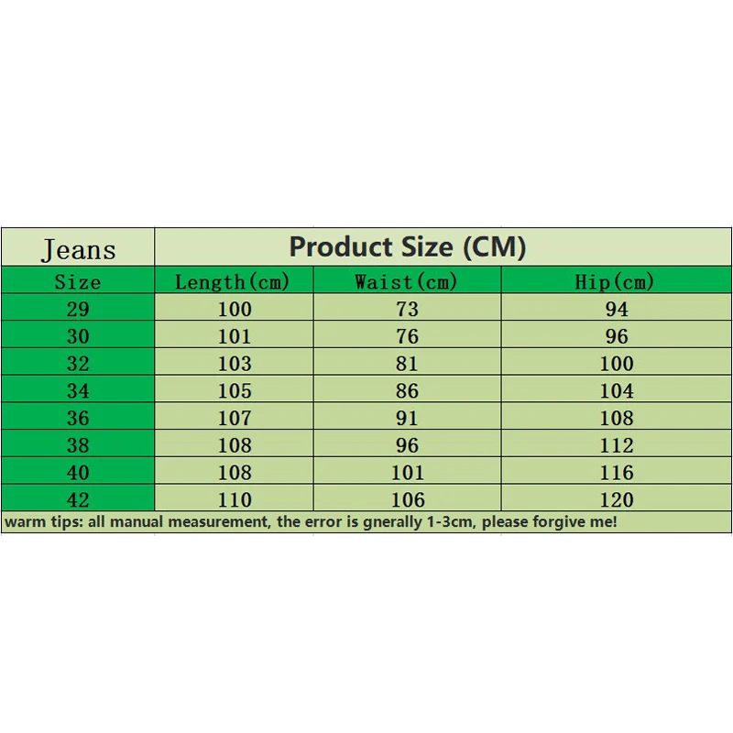Click hip value 120 in size 42 row
The height and width of the screenshot is (733, 733).
[616, 499]
